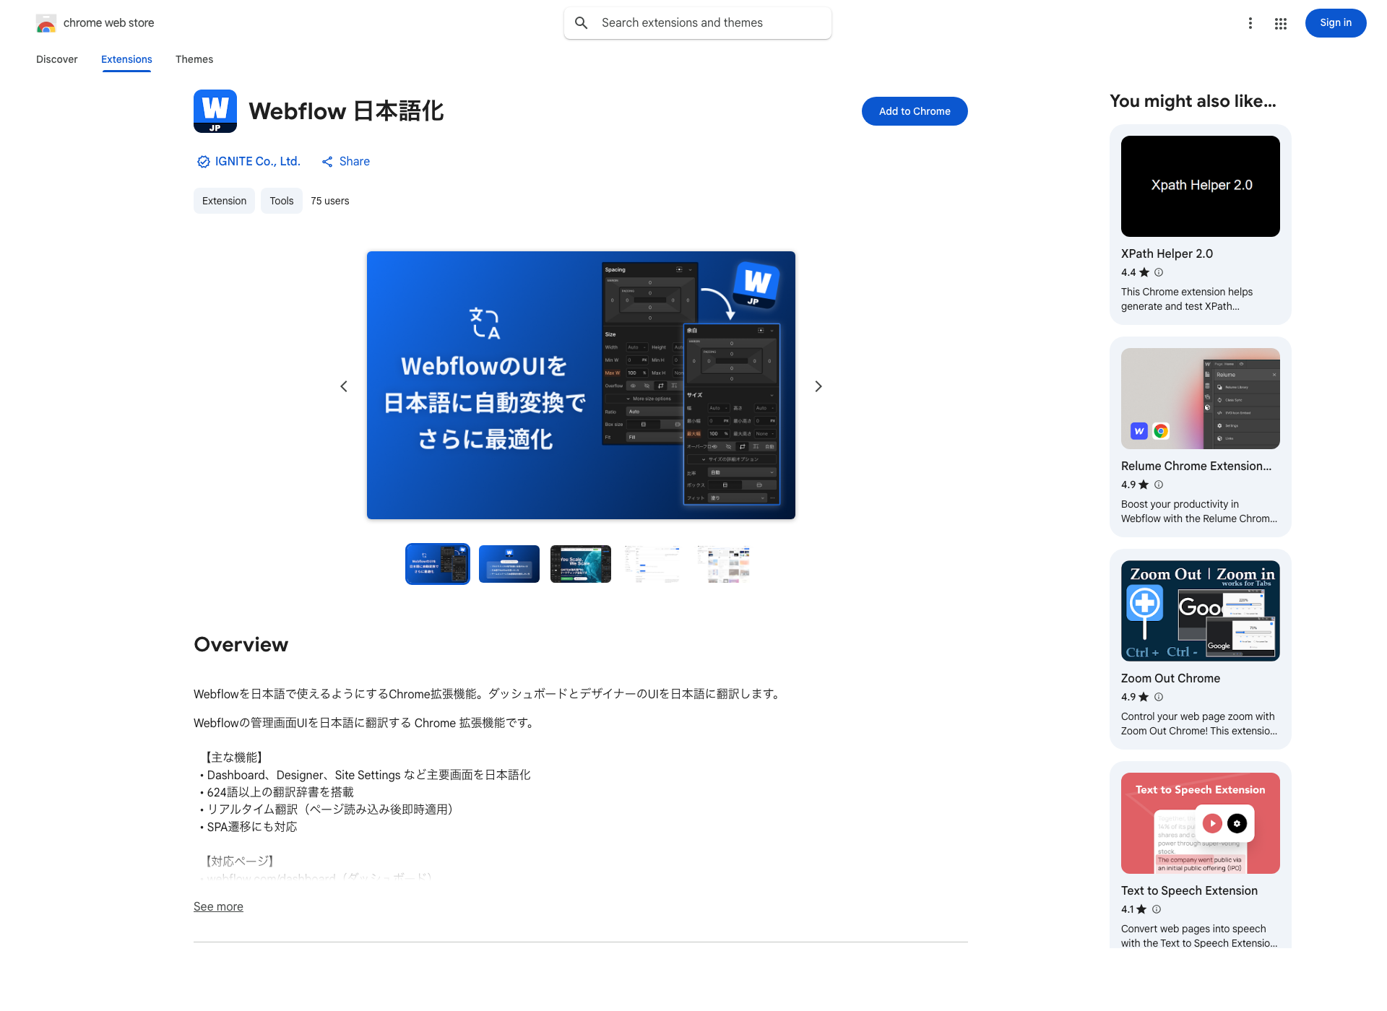This screenshot has width=1387, height=1011.
Task: Click the rating info icon for Text to Speech Extension
Action: click(x=1157, y=909)
